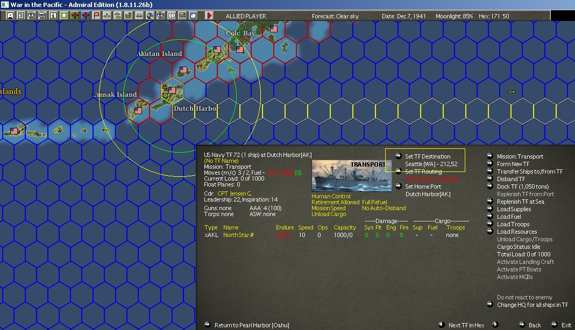Click the OP toolbar icon
The width and height of the screenshot is (575, 330).
point(172,16)
